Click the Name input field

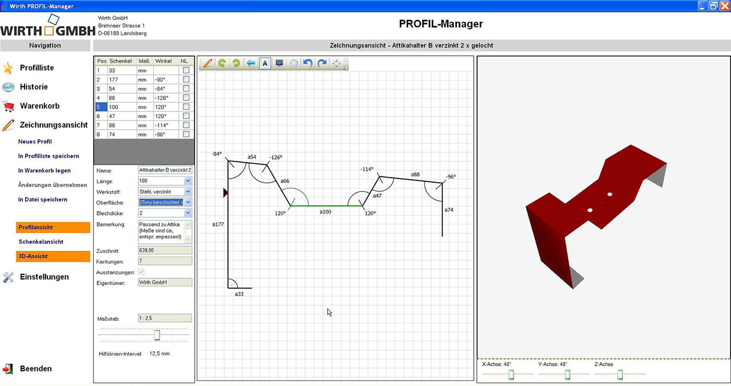coord(164,170)
